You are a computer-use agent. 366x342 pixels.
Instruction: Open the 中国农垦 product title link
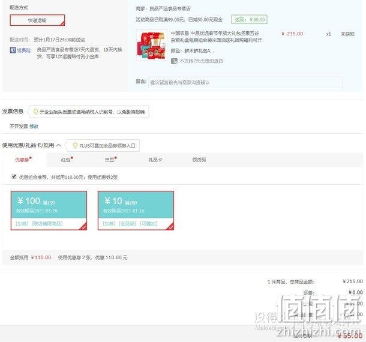point(216,37)
